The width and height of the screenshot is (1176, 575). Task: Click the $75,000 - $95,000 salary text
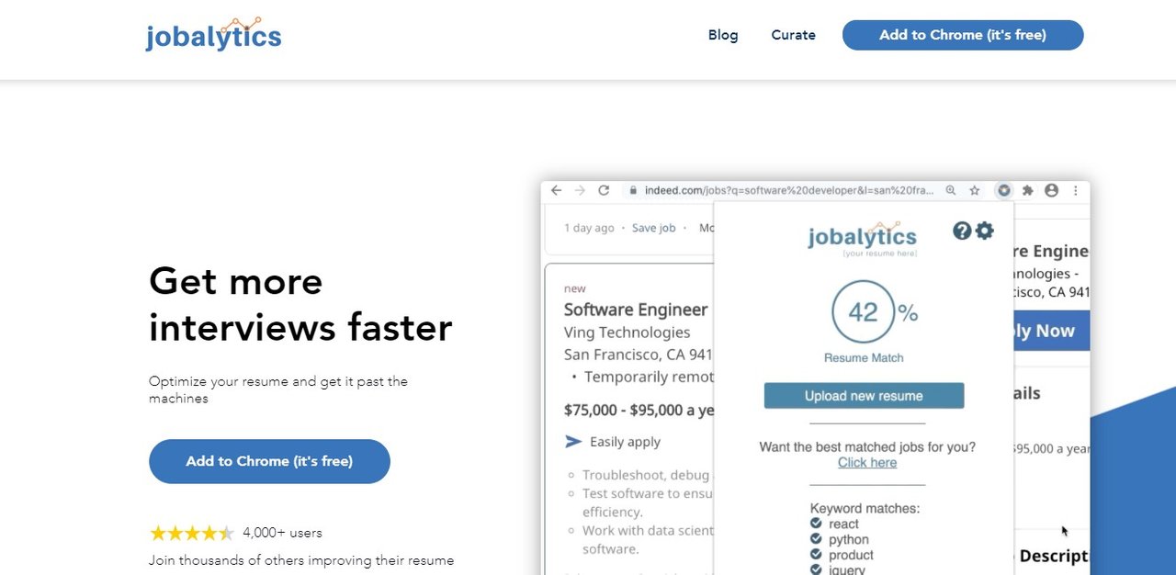[639, 411]
